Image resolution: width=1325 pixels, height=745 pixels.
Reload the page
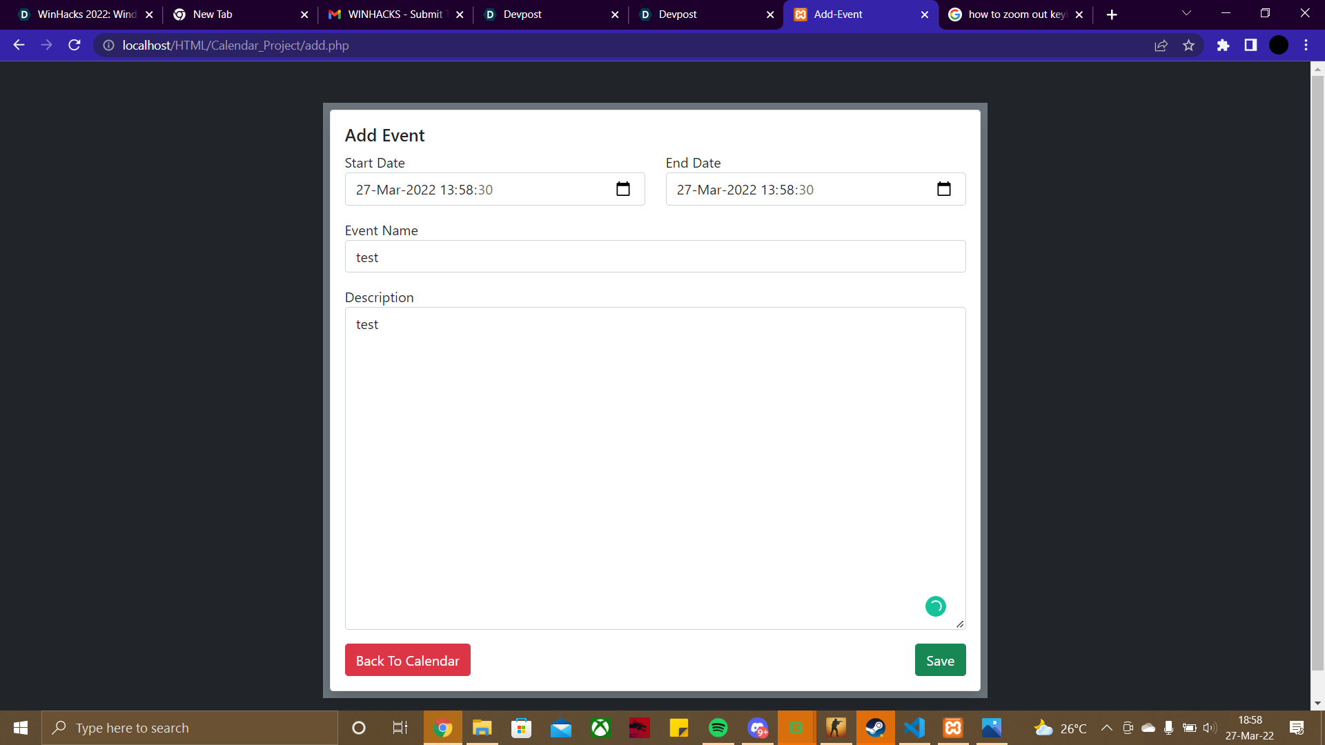75,46
